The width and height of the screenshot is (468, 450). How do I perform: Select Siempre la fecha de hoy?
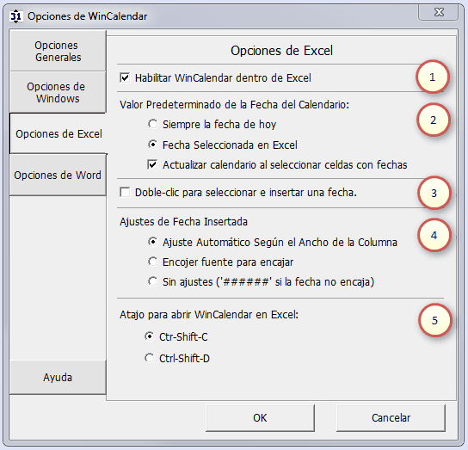click(x=152, y=124)
